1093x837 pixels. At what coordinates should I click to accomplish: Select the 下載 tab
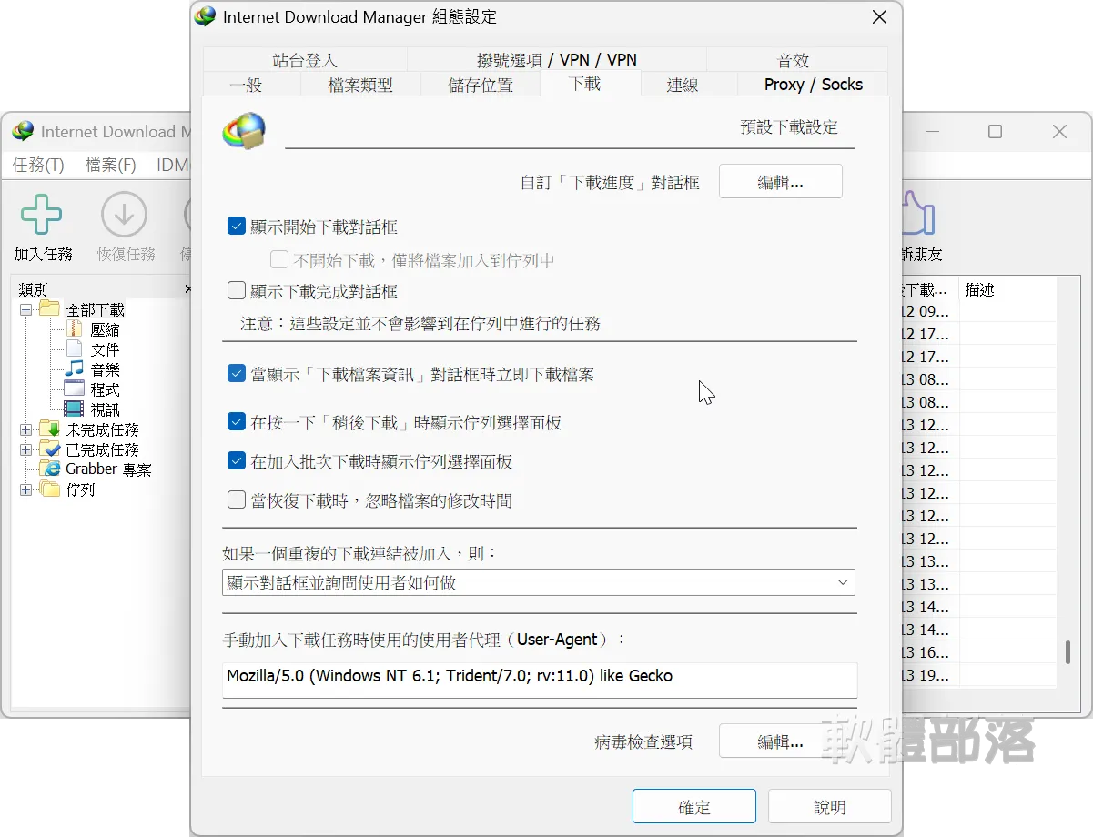pos(591,84)
